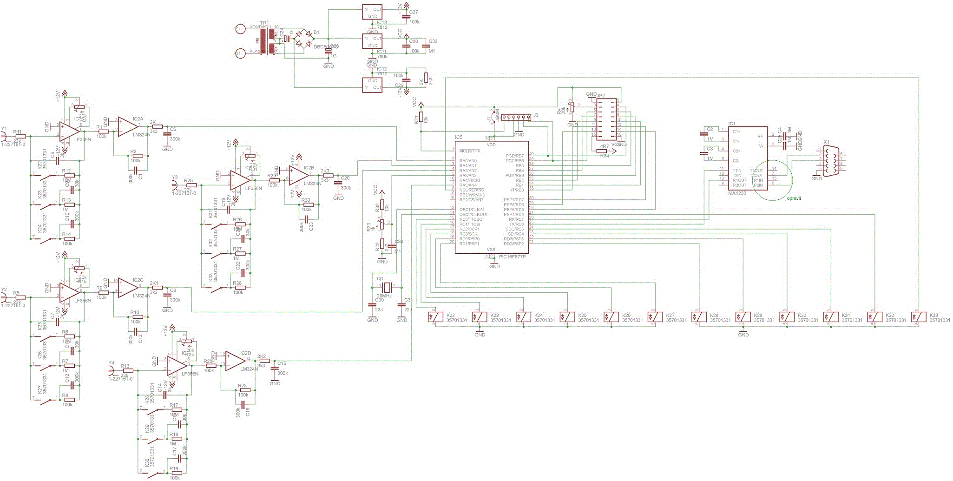The image size is (953, 481).
Task: Select the 'JP2' reference label
Action: click(x=601, y=95)
